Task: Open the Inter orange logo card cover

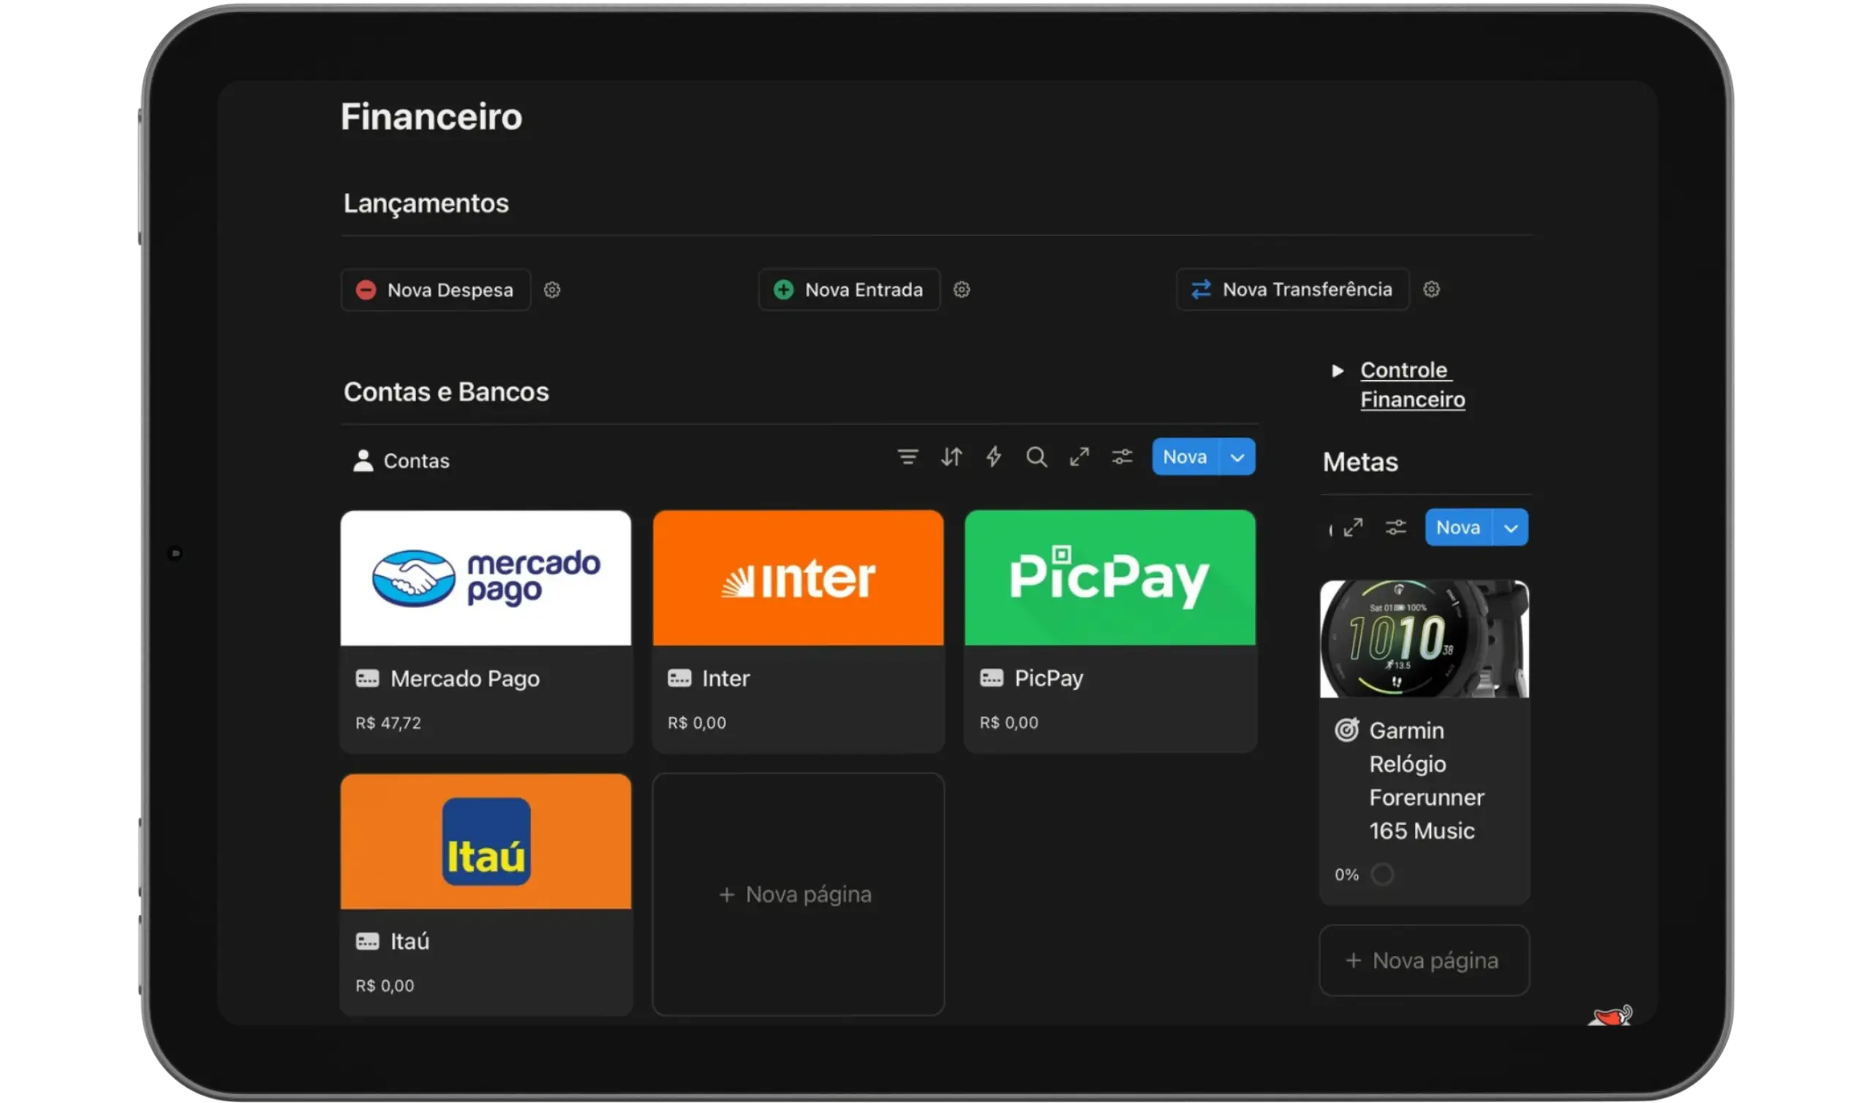Action: [798, 577]
